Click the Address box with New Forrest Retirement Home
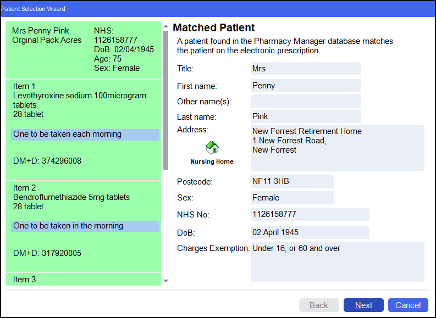This screenshot has height=318, width=436. pyautogui.click(x=337, y=148)
